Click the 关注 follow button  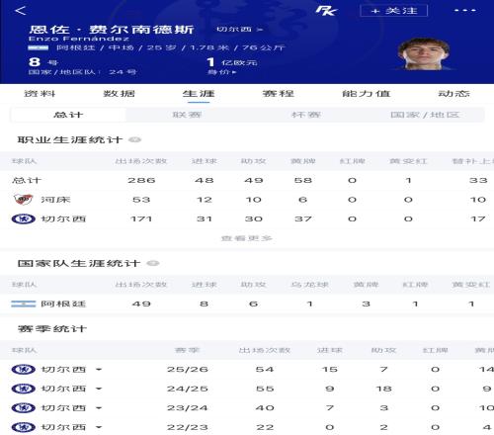click(x=394, y=11)
